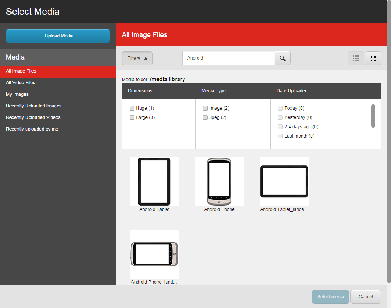The height and width of the screenshot is (308, 391).
Task: Check the Last month (0) filter
Action: pos(280,136)
